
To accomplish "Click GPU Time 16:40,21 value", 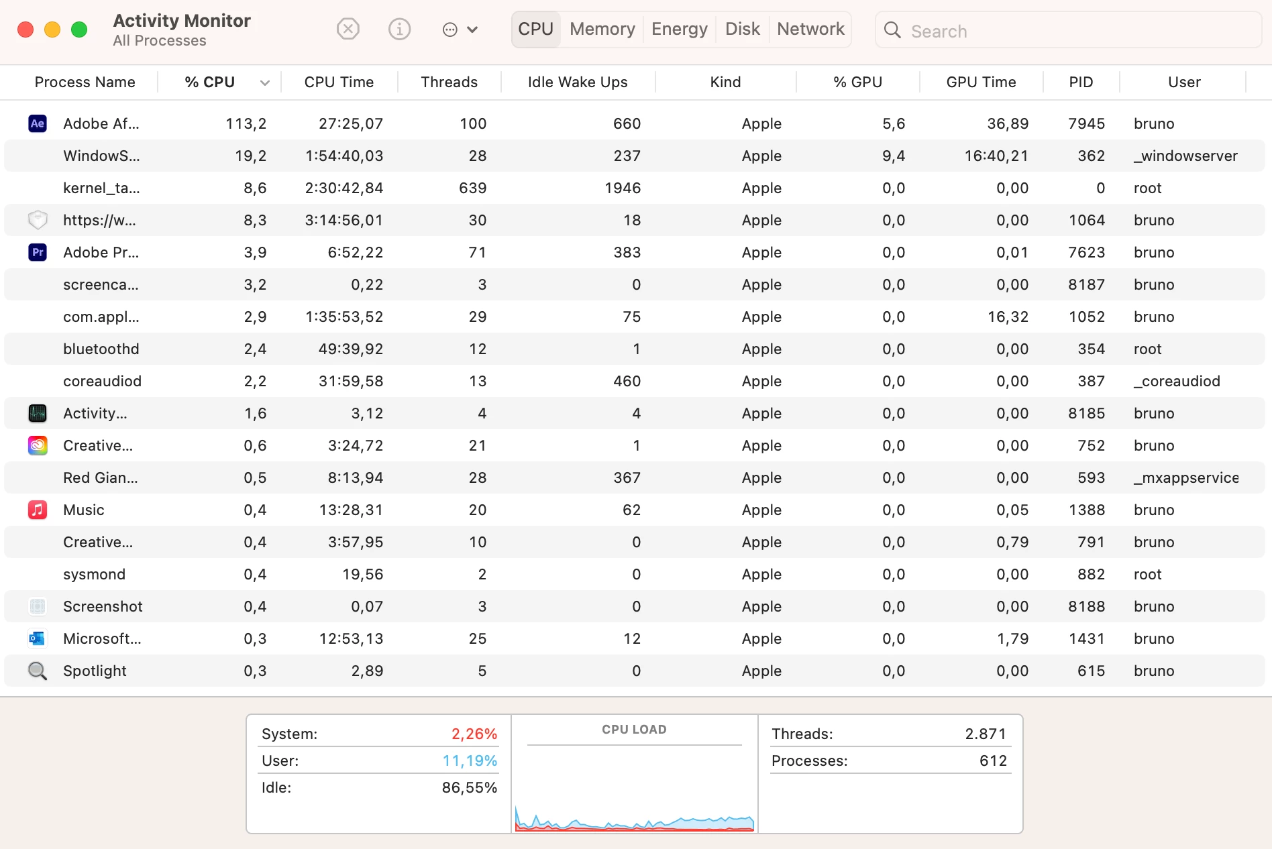I will (996, 156).
